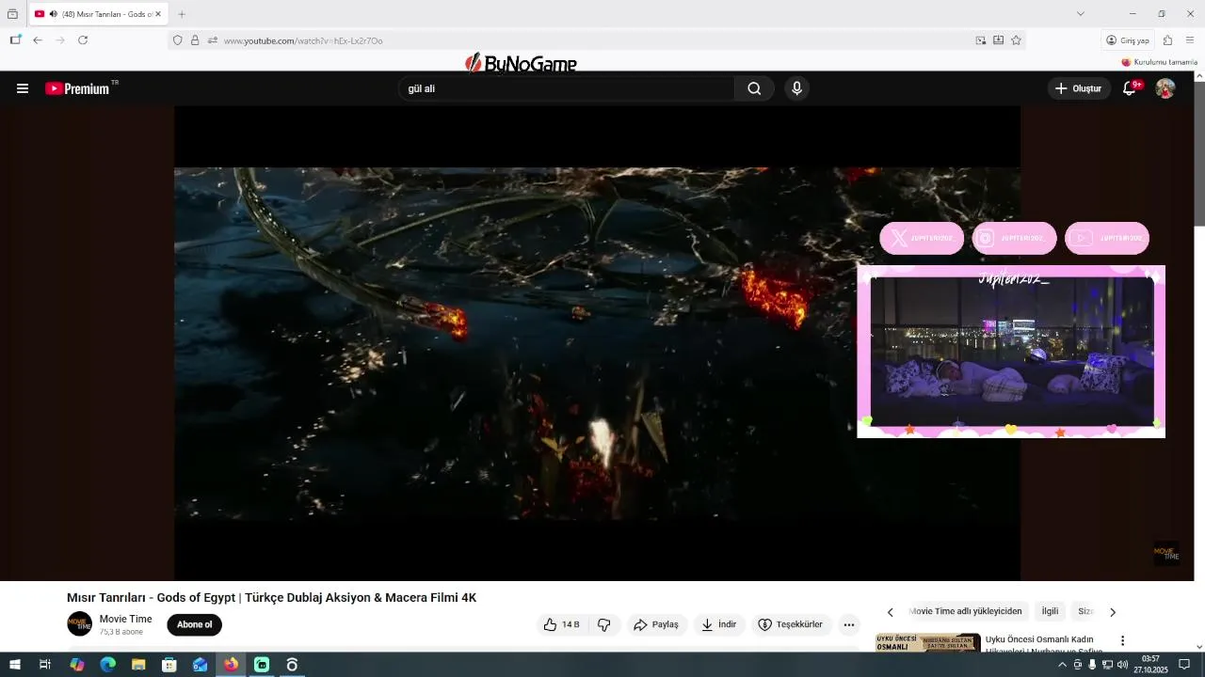Share the video with Paylaş button
The image size is (1205, 677).
656,624
